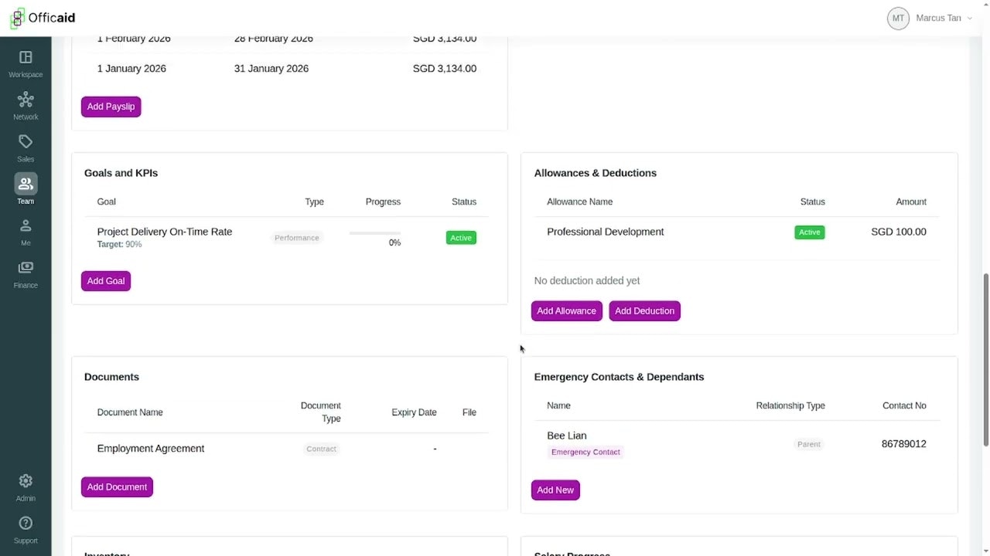Click the Project Delivery progress bar
990x556 pixels.
[374, 232]
